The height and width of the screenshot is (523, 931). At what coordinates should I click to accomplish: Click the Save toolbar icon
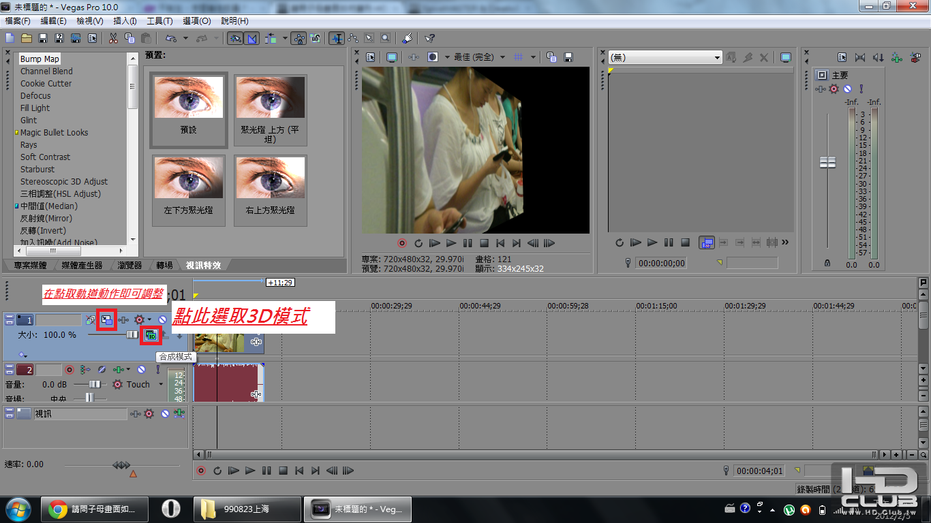click(42, 38)
